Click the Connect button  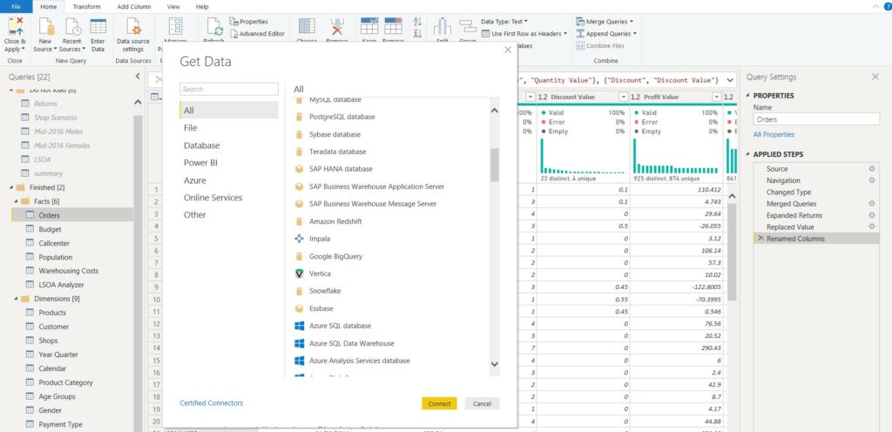pos(439,403)
